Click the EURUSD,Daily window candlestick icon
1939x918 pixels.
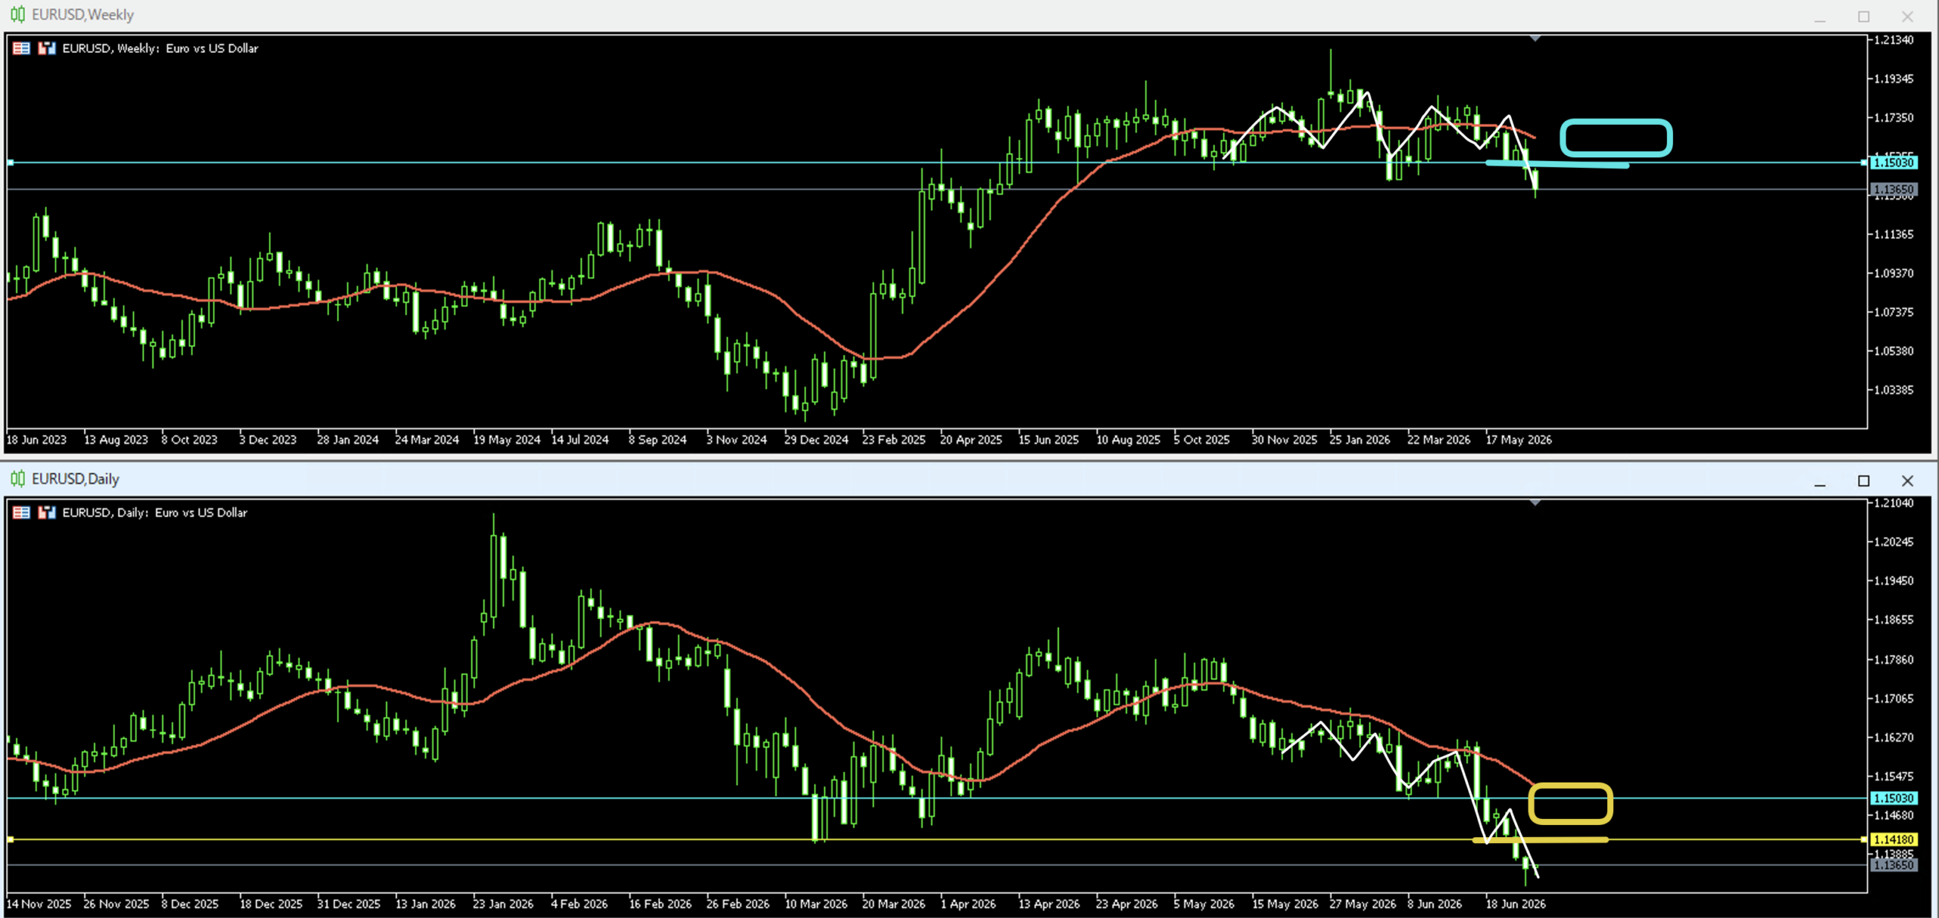pyautogui.click(x=17, y=479)
